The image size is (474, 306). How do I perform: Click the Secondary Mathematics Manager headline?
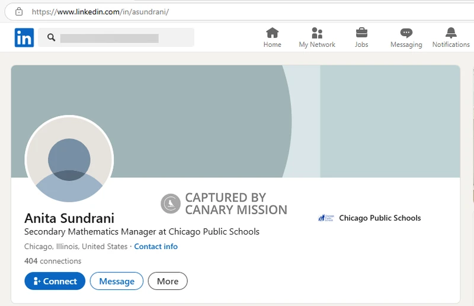[x=142, y=232]
